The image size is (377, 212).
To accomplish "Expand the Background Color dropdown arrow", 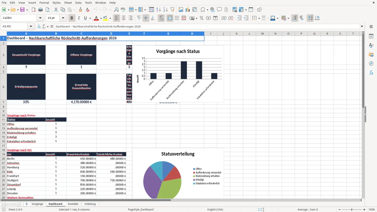I will click(x=110, y=18).
